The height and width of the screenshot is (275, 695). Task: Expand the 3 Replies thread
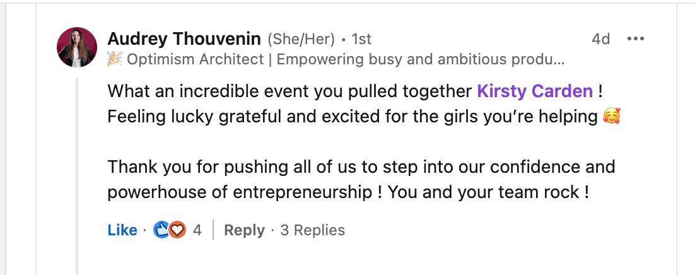(x=312, y=230)
